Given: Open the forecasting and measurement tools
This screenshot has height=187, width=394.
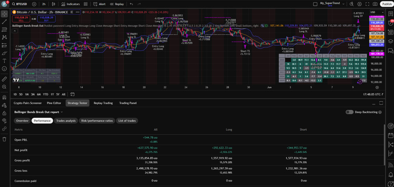Looking at the screenshot, I should tap(4, 45).
